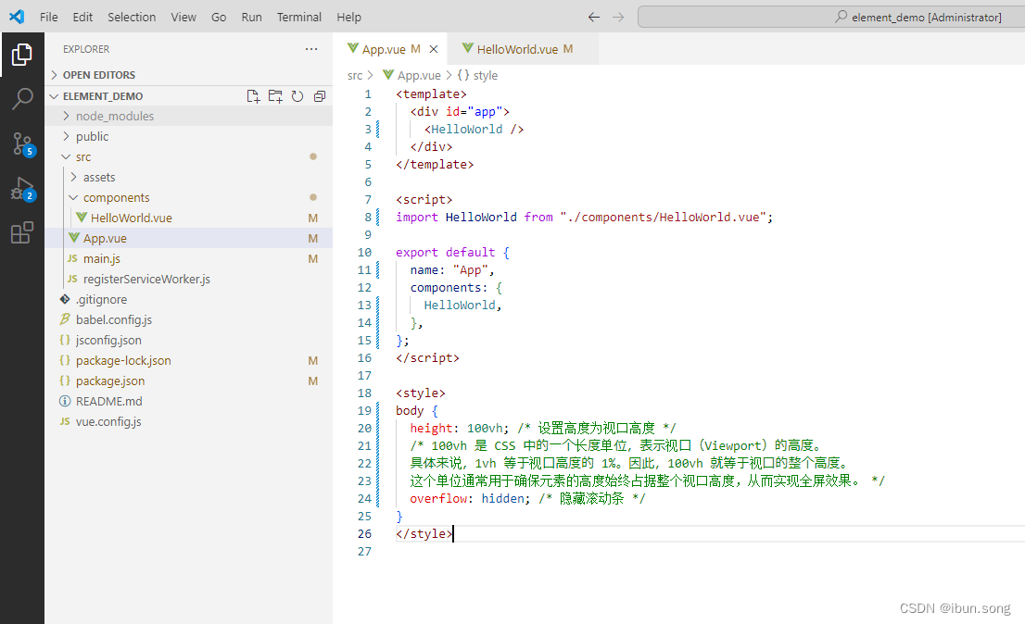Click src in the breadcrumb
Screen dimensions: 1025x624
coord(354,76)
